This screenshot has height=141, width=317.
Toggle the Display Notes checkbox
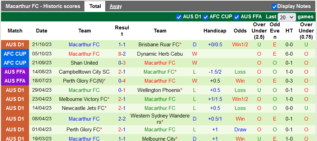pos(274,6)
